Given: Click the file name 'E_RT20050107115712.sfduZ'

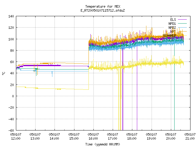Looking at the screenshot, I should (103, 10).
